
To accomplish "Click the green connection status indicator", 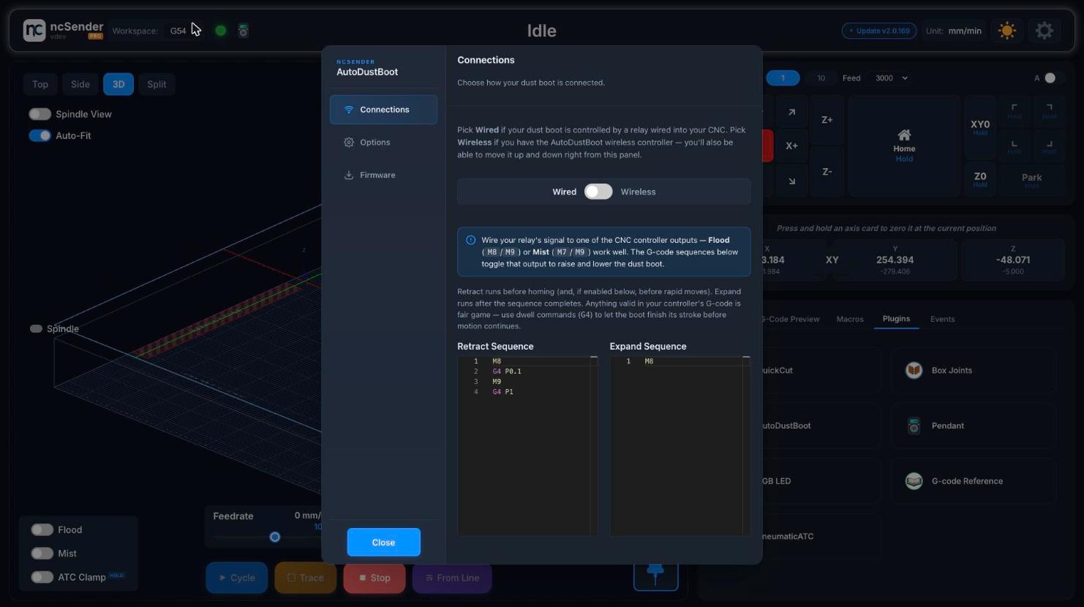I will pyautogui.click(x=220, y=31).
